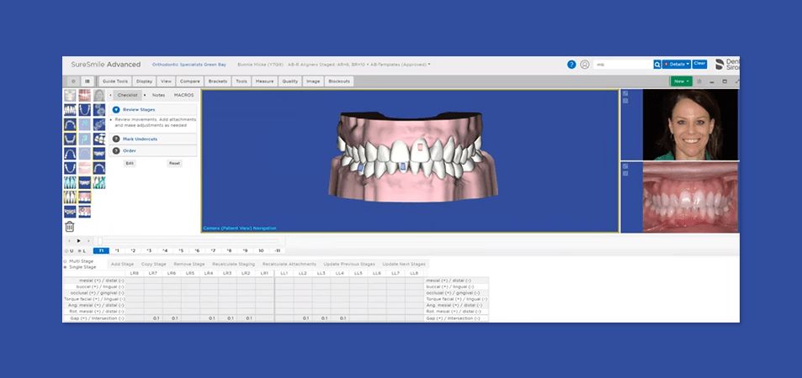Expand the treatment plan title dropdown

(x=429, y=65)
